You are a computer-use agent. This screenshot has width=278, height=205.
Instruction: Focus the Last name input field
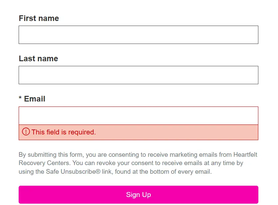pyautogui.click(x=139, y=75)
